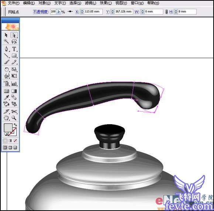Open the 视图(V) menu

[x=121, y=3]
